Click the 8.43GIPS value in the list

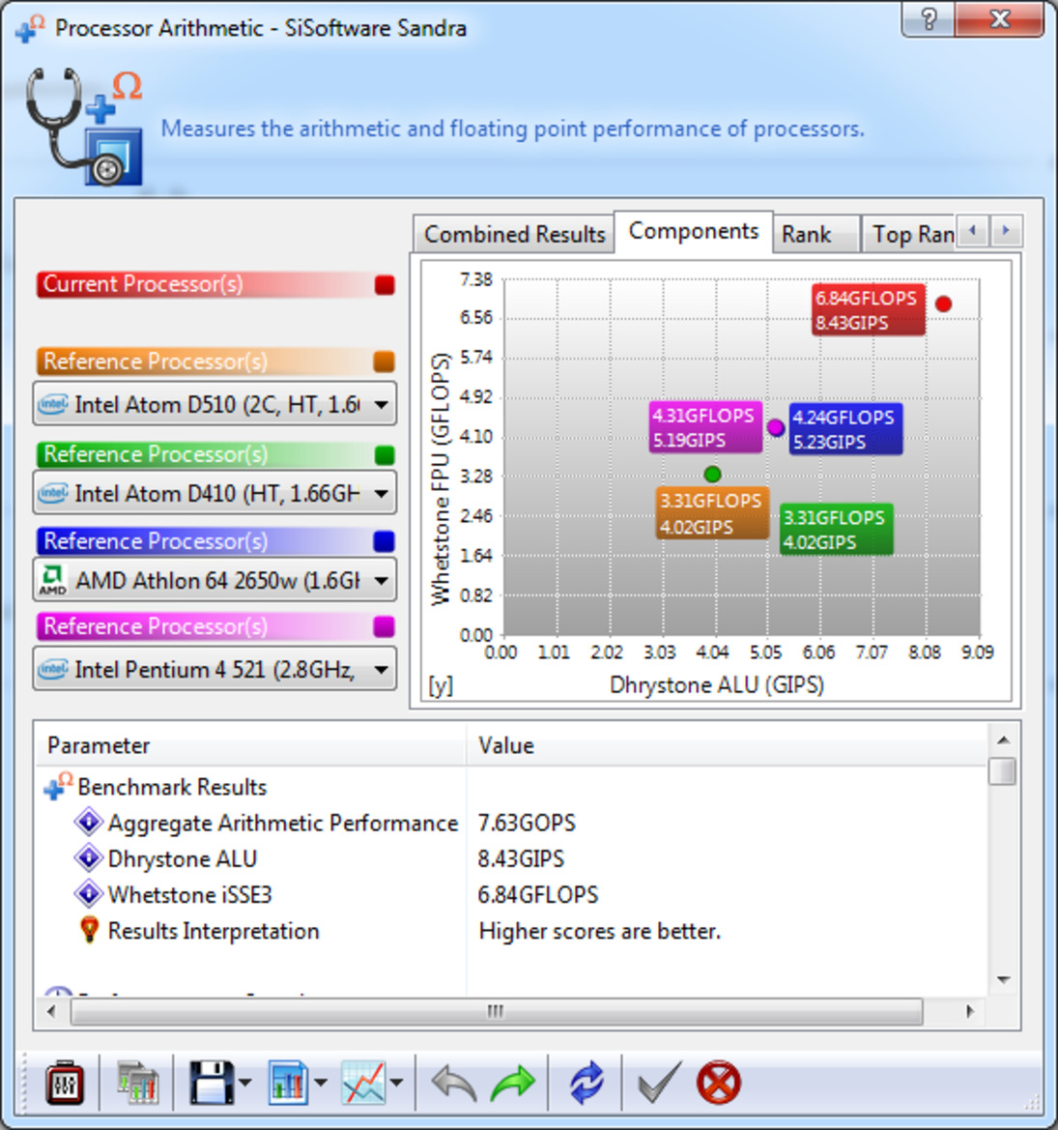[x=521, y=858]
